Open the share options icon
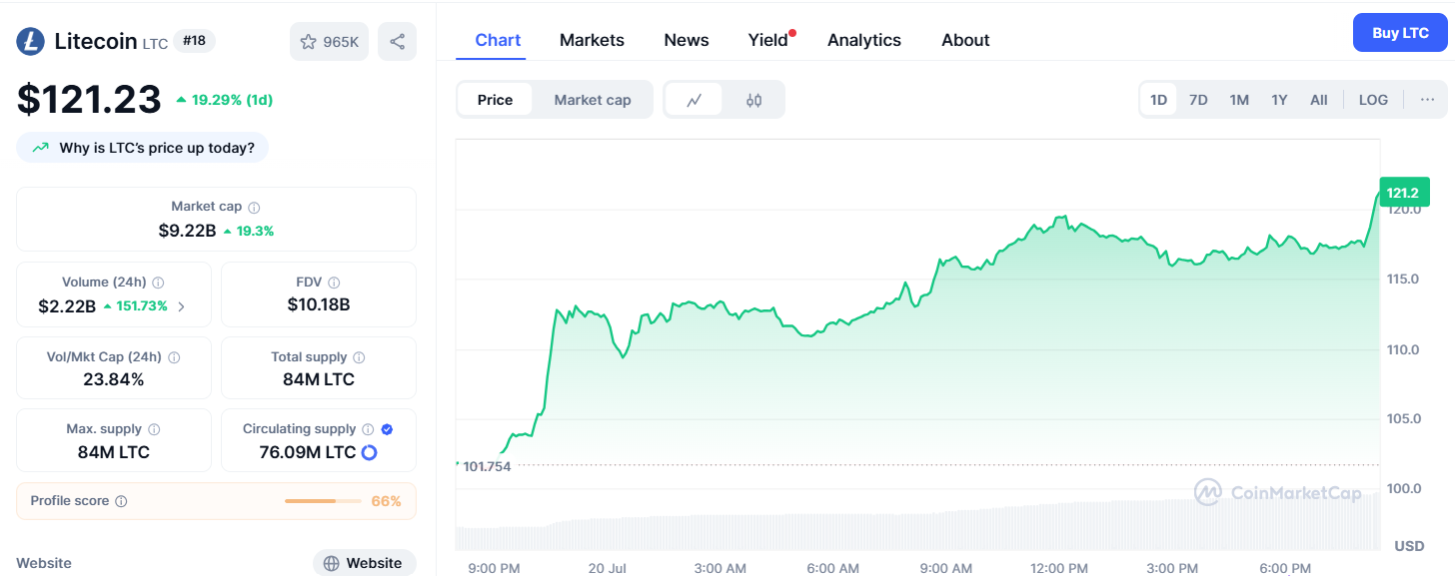 click(397, 41)
